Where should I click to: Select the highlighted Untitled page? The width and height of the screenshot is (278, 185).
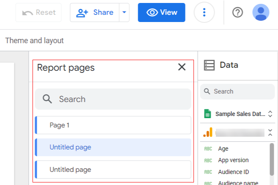(x=113, y=147)
